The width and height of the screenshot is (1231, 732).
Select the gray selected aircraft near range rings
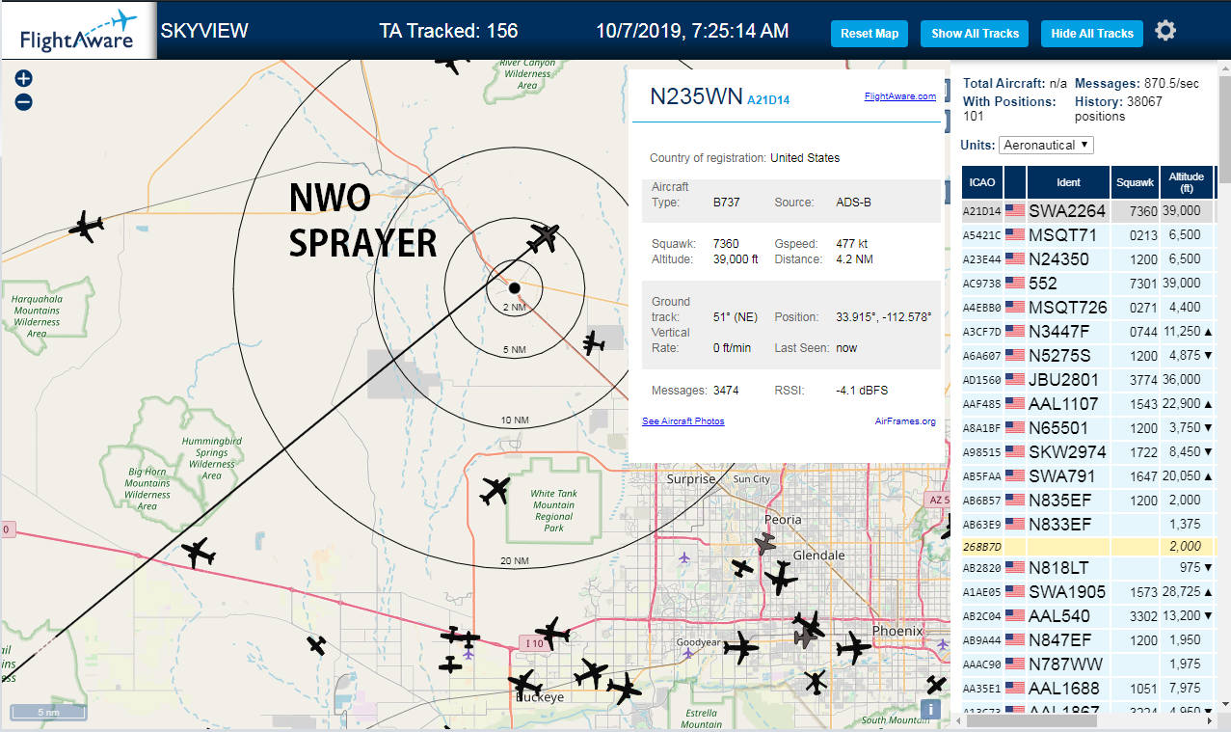point(544,235)
